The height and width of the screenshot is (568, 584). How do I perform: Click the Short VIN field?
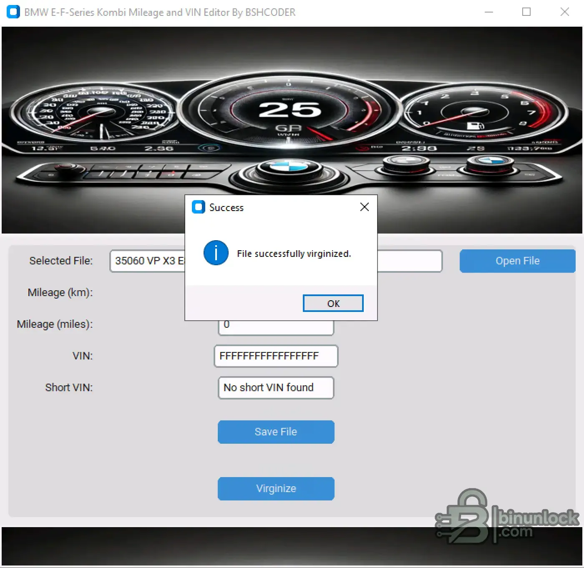tap(276, 387)
